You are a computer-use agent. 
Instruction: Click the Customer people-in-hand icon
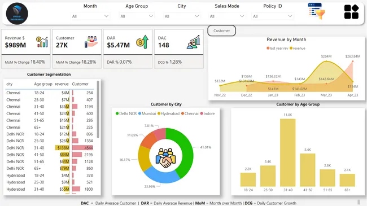pyautogui.click(x=91, y=42)
